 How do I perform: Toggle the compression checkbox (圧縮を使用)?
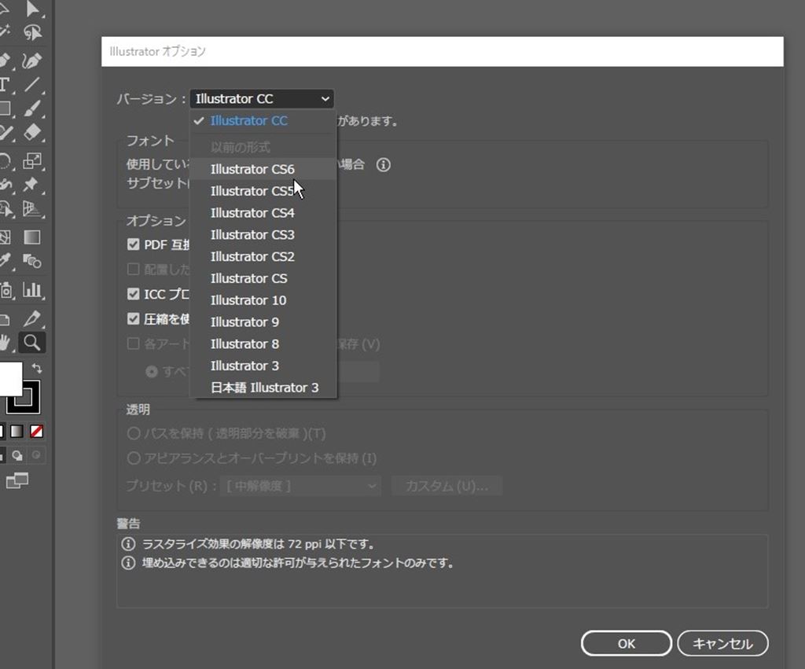coord(133,319)
